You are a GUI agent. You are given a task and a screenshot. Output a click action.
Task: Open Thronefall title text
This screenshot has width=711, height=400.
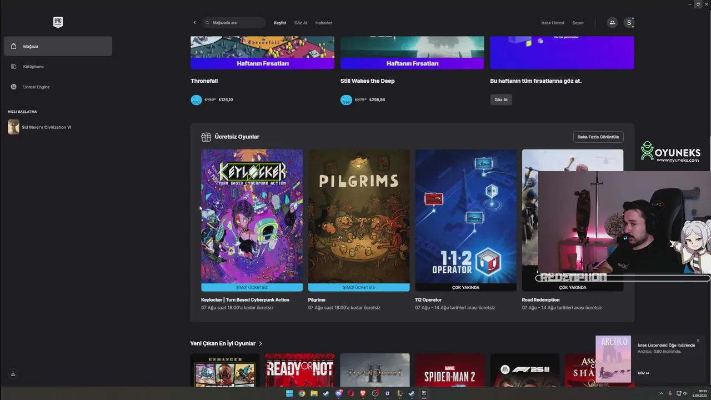204,81
